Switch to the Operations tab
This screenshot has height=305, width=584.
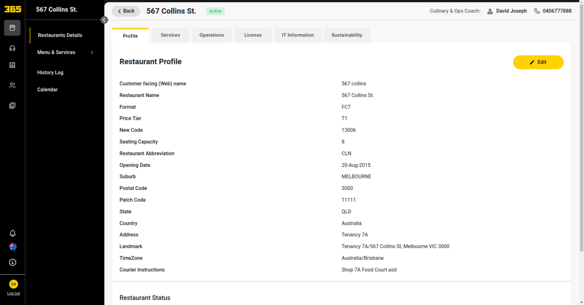coord(212,35)
